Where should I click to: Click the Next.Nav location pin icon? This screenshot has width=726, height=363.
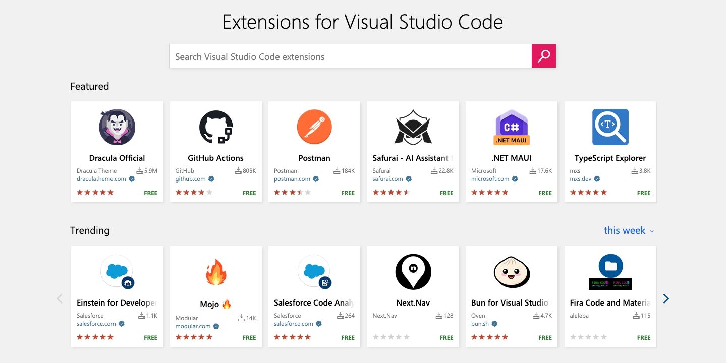pos(413,272)
